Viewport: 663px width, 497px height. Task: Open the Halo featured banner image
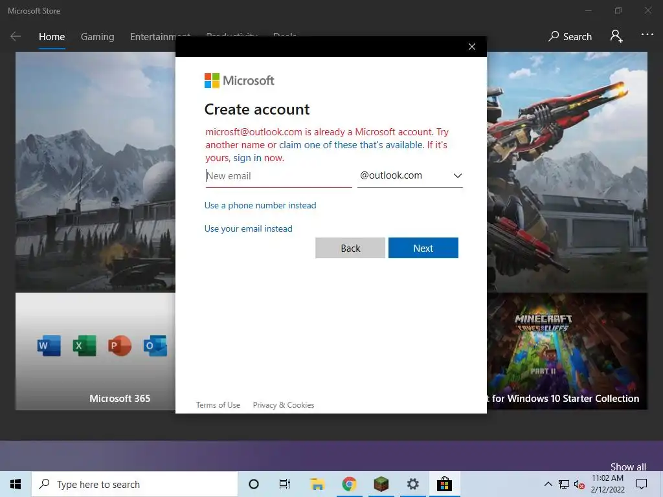(567, 172)
